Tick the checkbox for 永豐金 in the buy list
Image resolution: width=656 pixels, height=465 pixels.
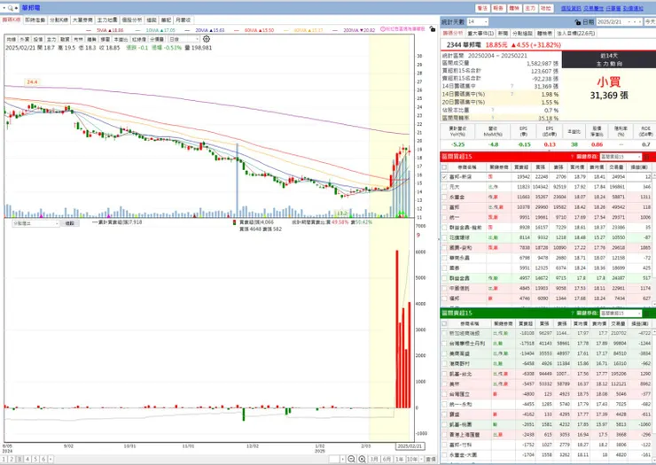click(x=444, y=197)
